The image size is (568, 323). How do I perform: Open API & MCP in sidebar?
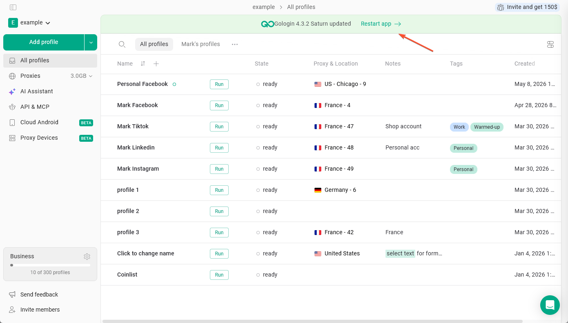pyautogui.click(x=50, y=107)
